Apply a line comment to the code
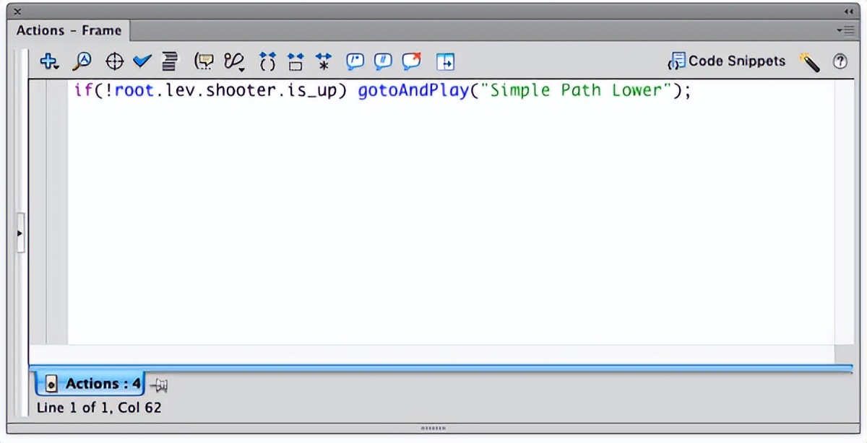867x443 pixels. (x=383, y=62)
